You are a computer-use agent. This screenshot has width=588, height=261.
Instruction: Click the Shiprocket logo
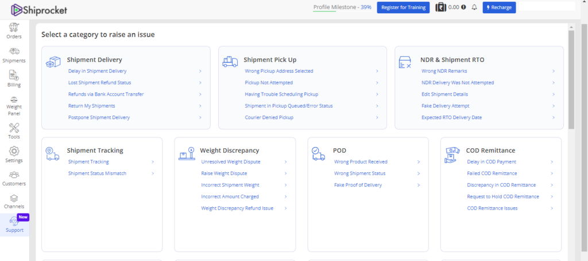tap(40, 10)
